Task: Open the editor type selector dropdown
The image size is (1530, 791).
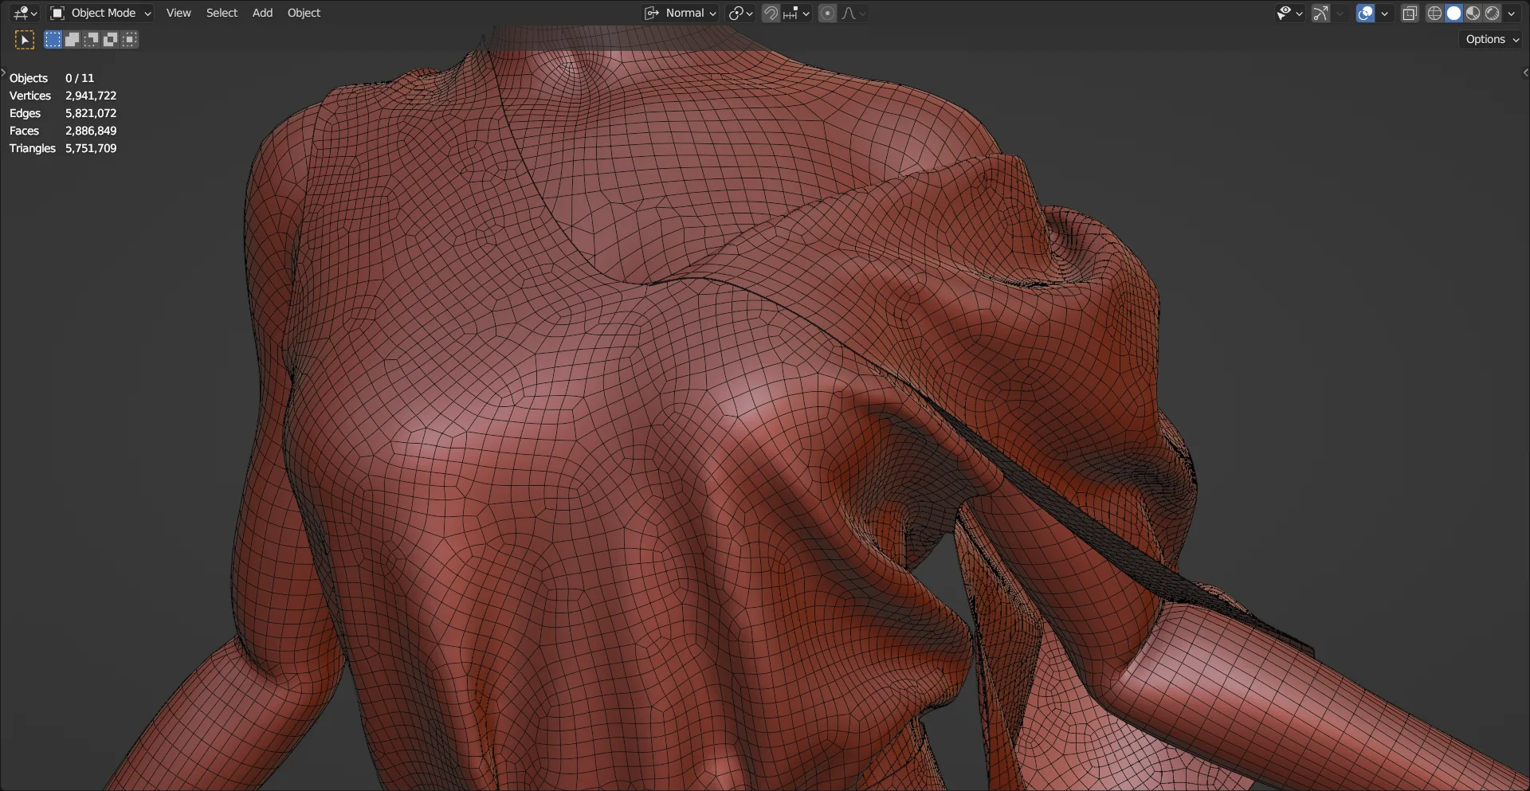Action: coord(25,13)
